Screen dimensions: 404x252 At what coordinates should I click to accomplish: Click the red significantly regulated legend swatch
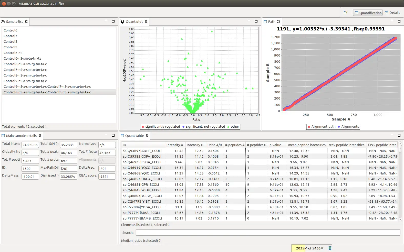tap(143, 127)
